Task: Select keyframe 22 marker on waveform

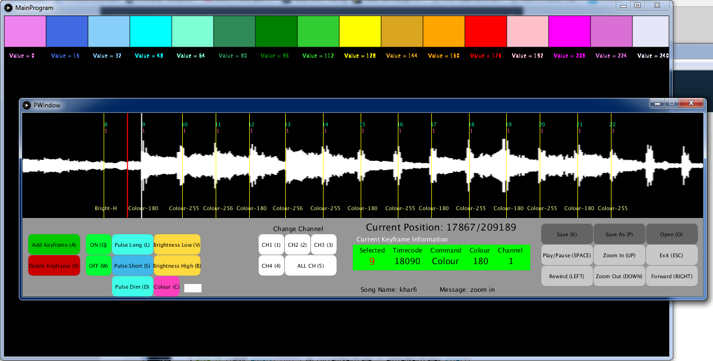Action: coord(611,165)
